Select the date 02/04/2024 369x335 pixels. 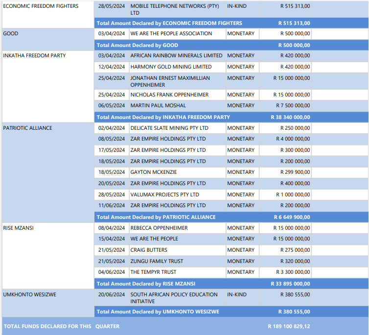[111, 128]
